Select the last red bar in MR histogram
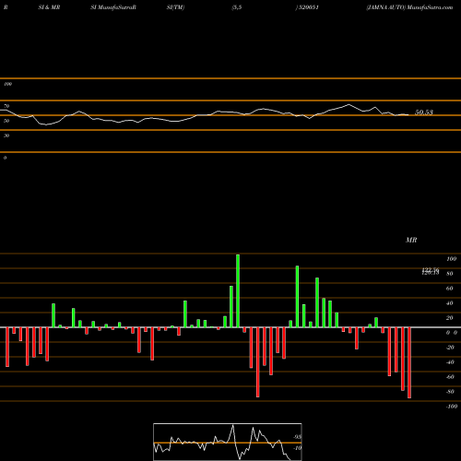Image resolution: width=461 pixels, height=461 pixels. [409, 362]
